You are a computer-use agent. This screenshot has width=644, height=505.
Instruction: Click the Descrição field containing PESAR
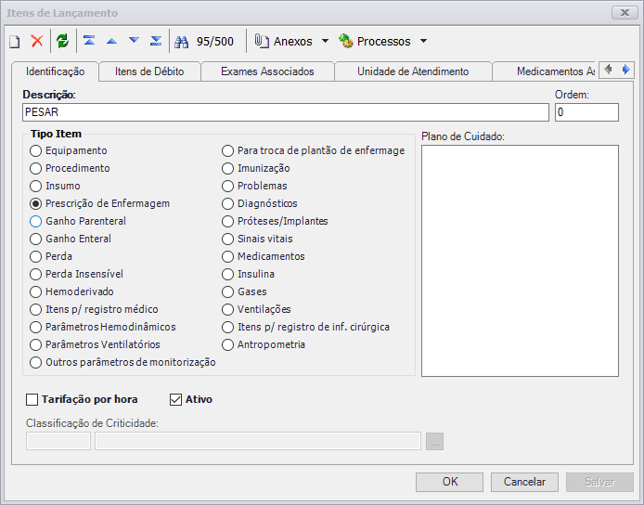click(x=286, y=112)
